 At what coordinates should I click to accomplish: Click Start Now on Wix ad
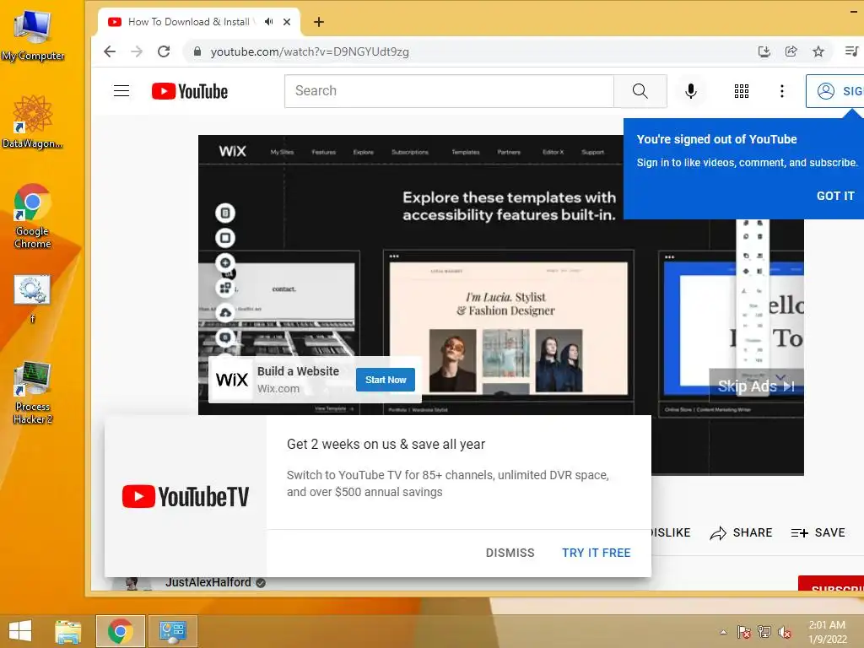tap(385, 380)
